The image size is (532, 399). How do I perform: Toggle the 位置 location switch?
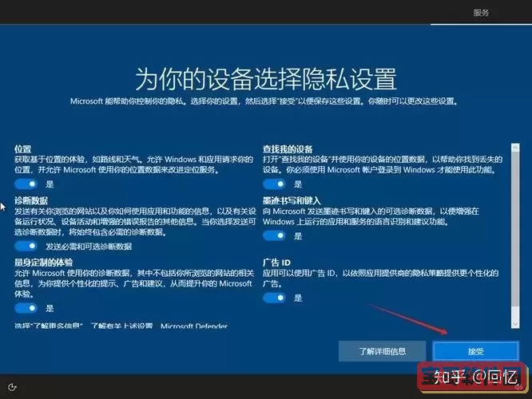(26, 184)
